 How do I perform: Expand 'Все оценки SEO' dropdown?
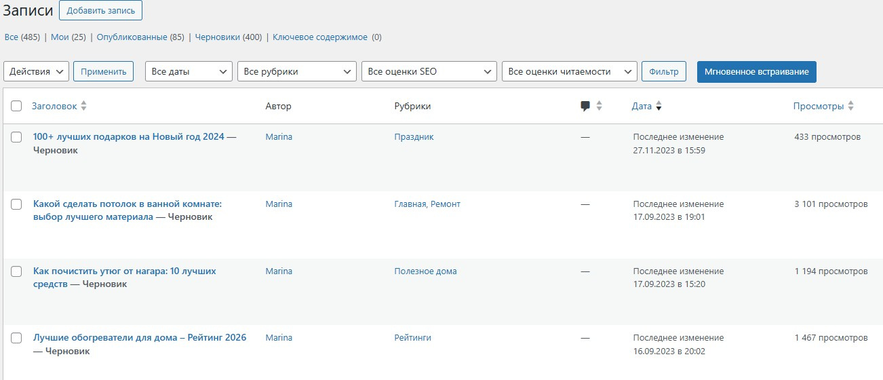(x=429, y=71)
